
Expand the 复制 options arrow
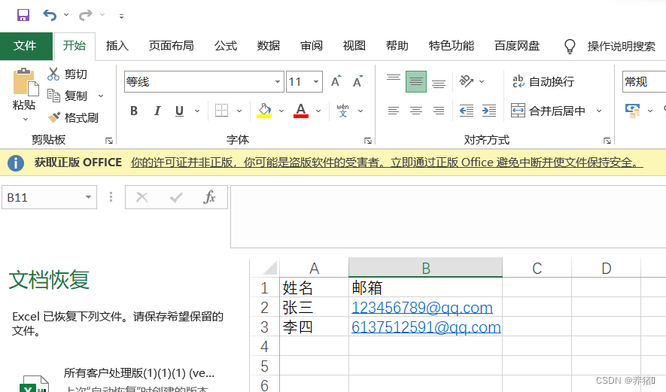[101, 96]
